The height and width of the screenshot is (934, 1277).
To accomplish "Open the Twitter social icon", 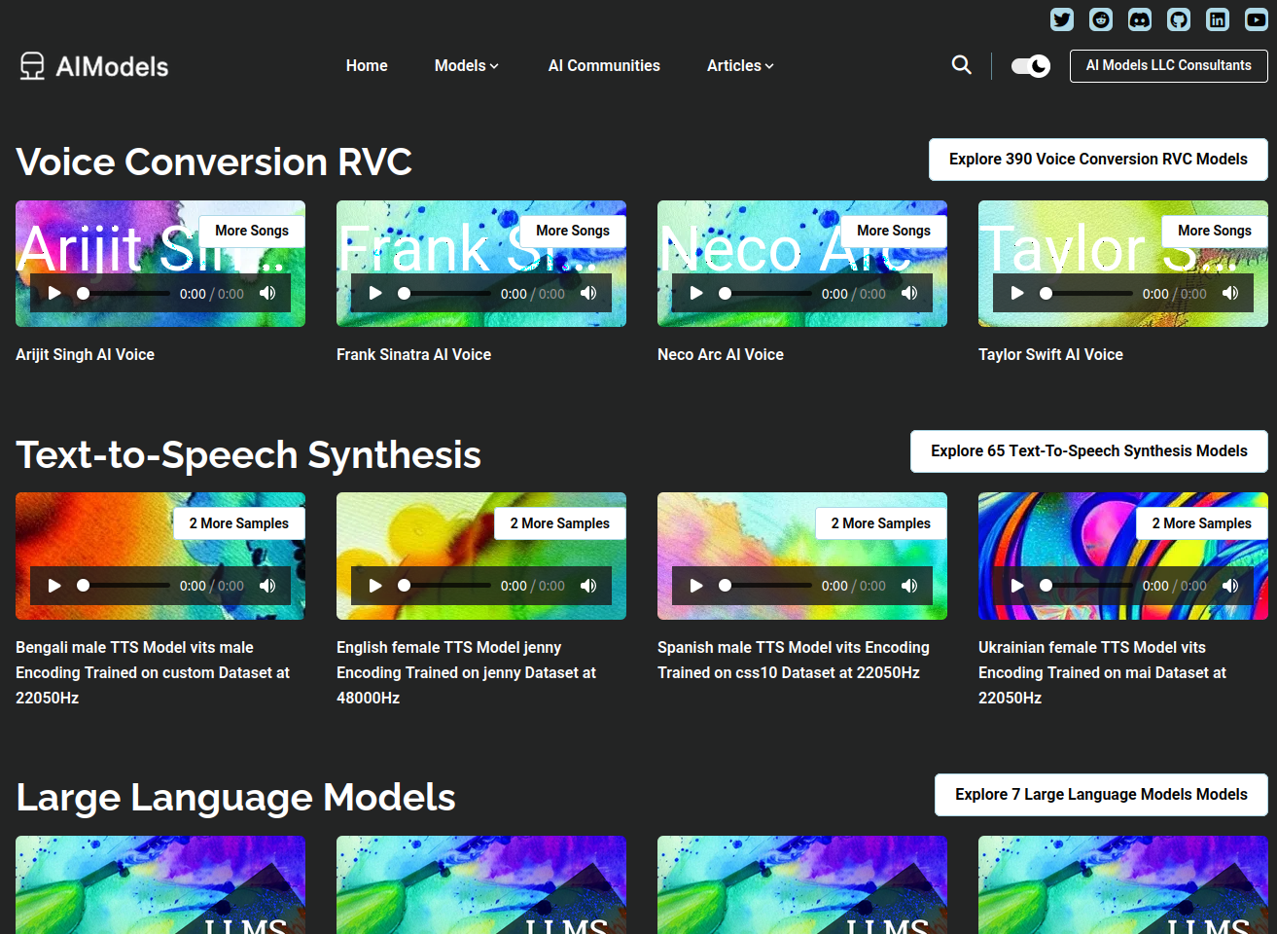I will click(x=1062, y=19).
